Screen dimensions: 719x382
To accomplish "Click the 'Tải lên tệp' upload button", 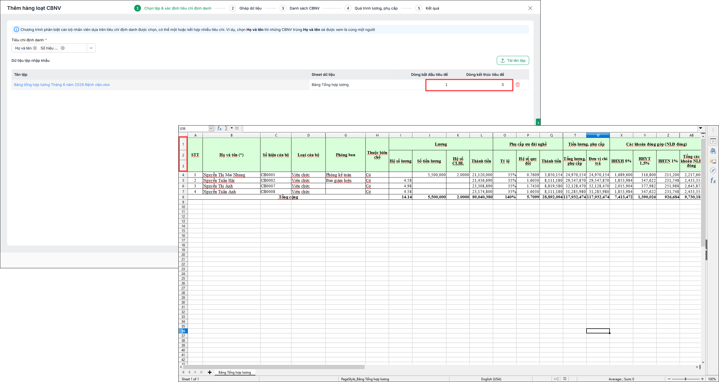I will (x=513, y=60).
